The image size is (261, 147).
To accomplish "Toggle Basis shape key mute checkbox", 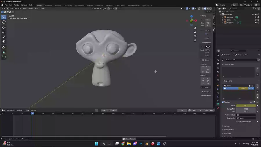I will (249, 86).
